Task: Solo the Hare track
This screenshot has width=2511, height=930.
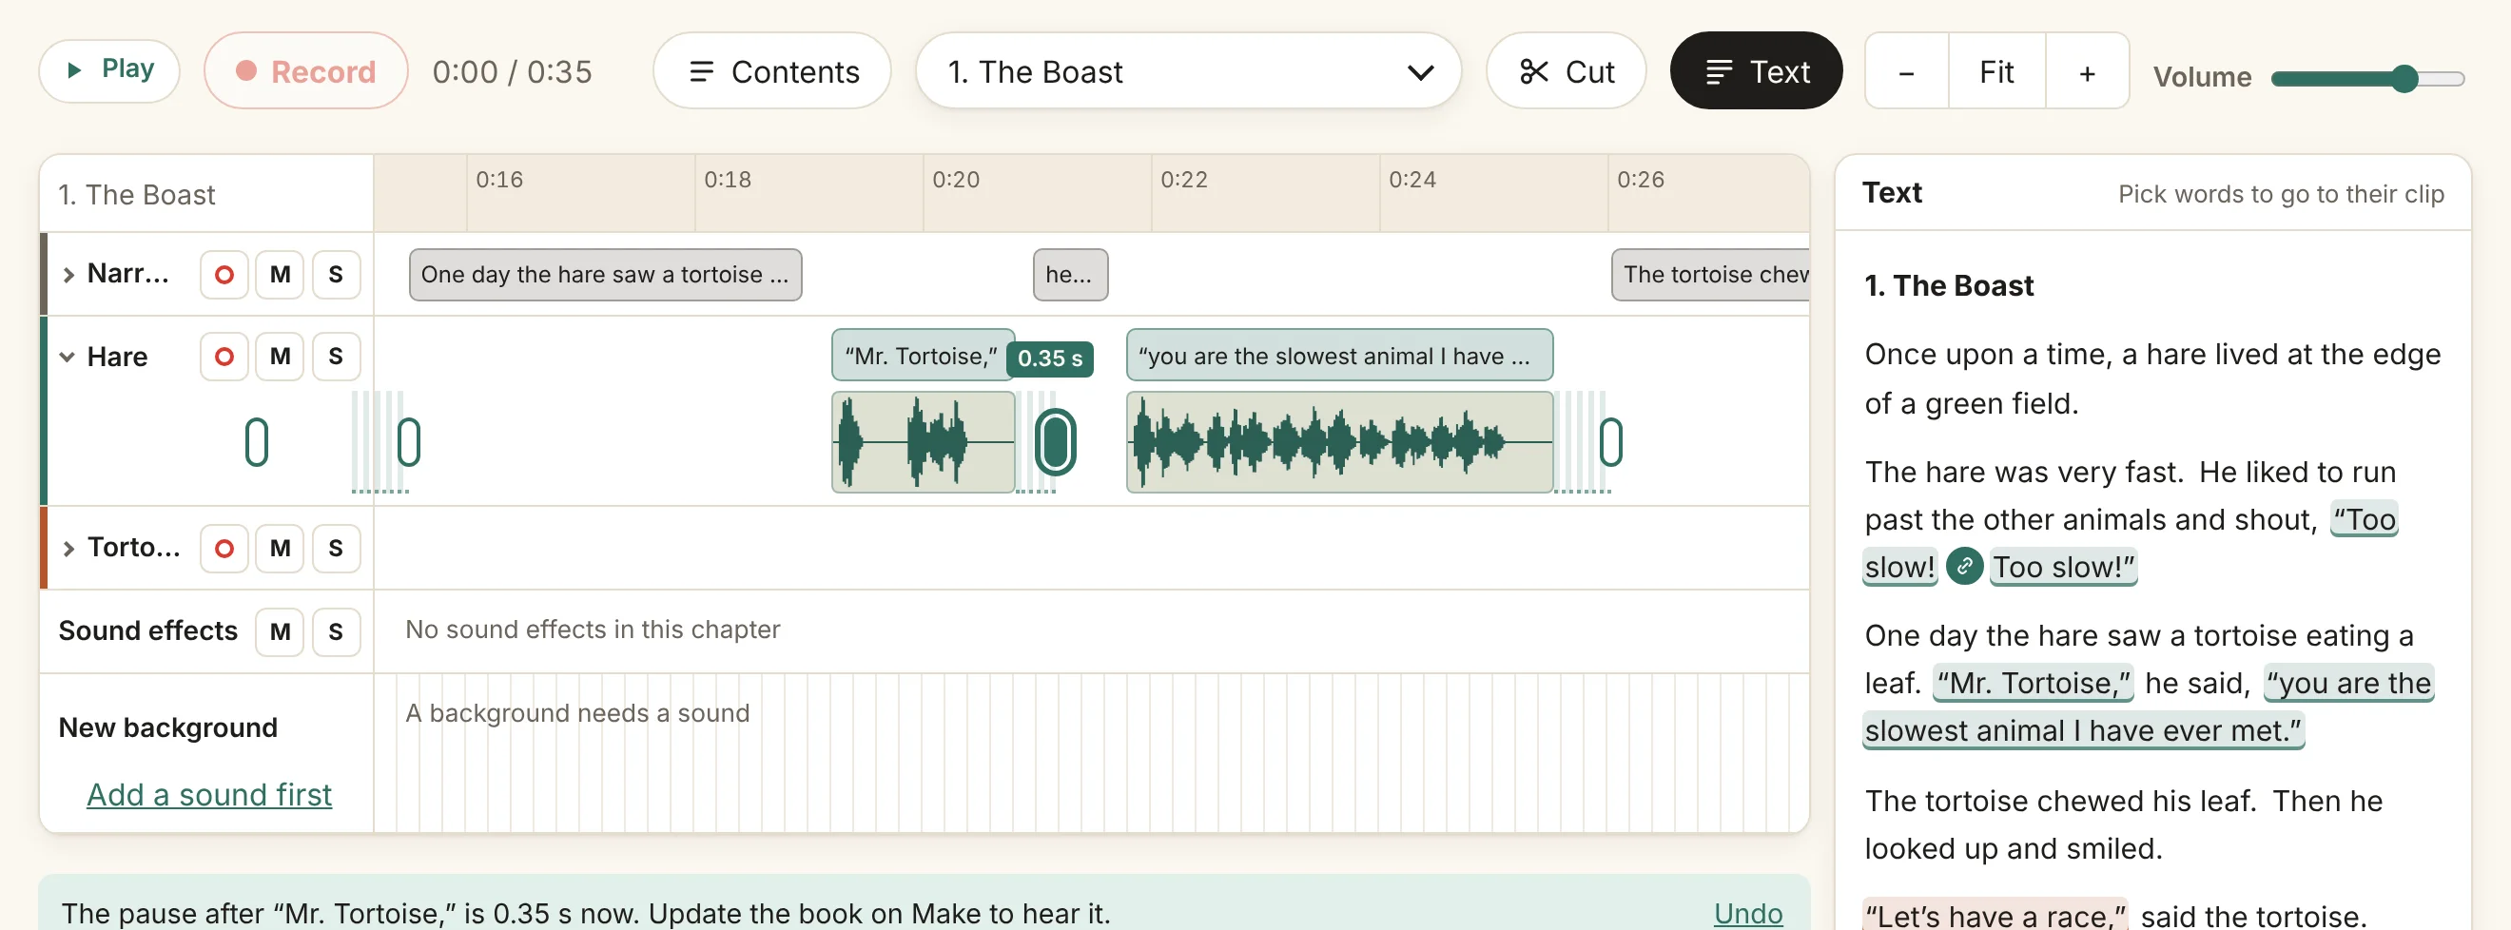Action: (336, 357)
